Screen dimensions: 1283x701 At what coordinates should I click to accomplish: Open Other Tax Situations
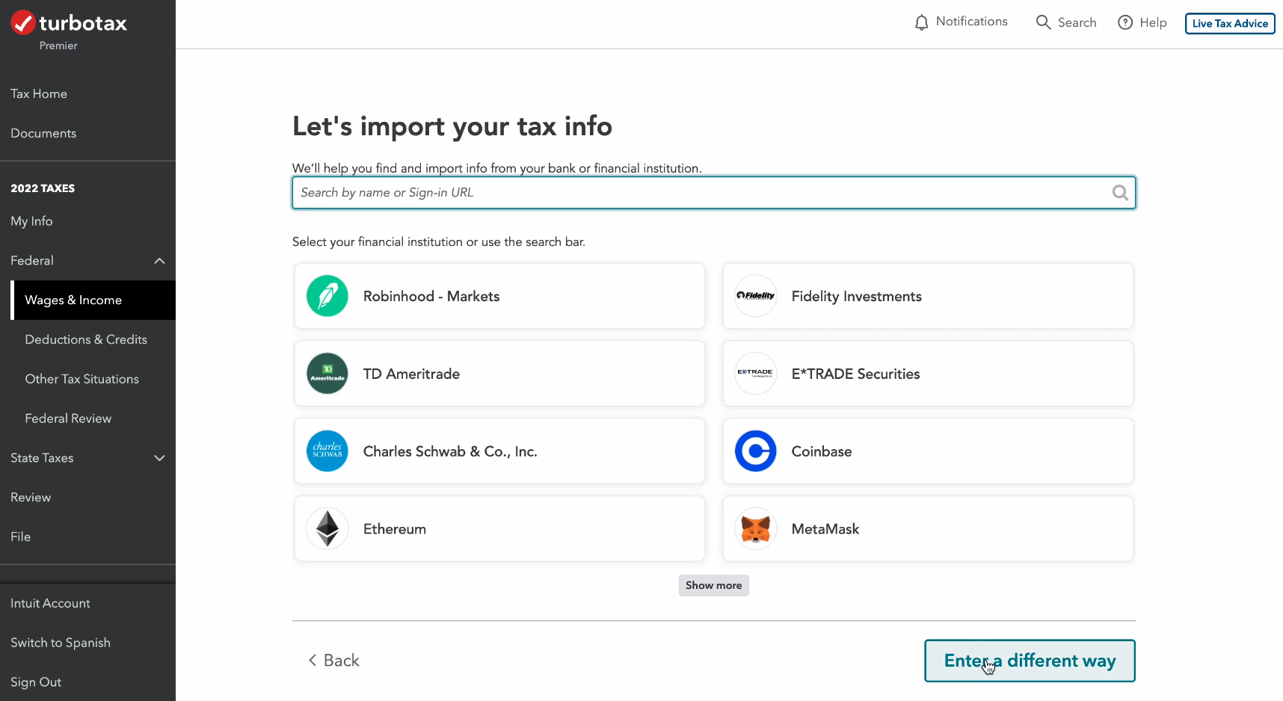(x=82, y=379)
